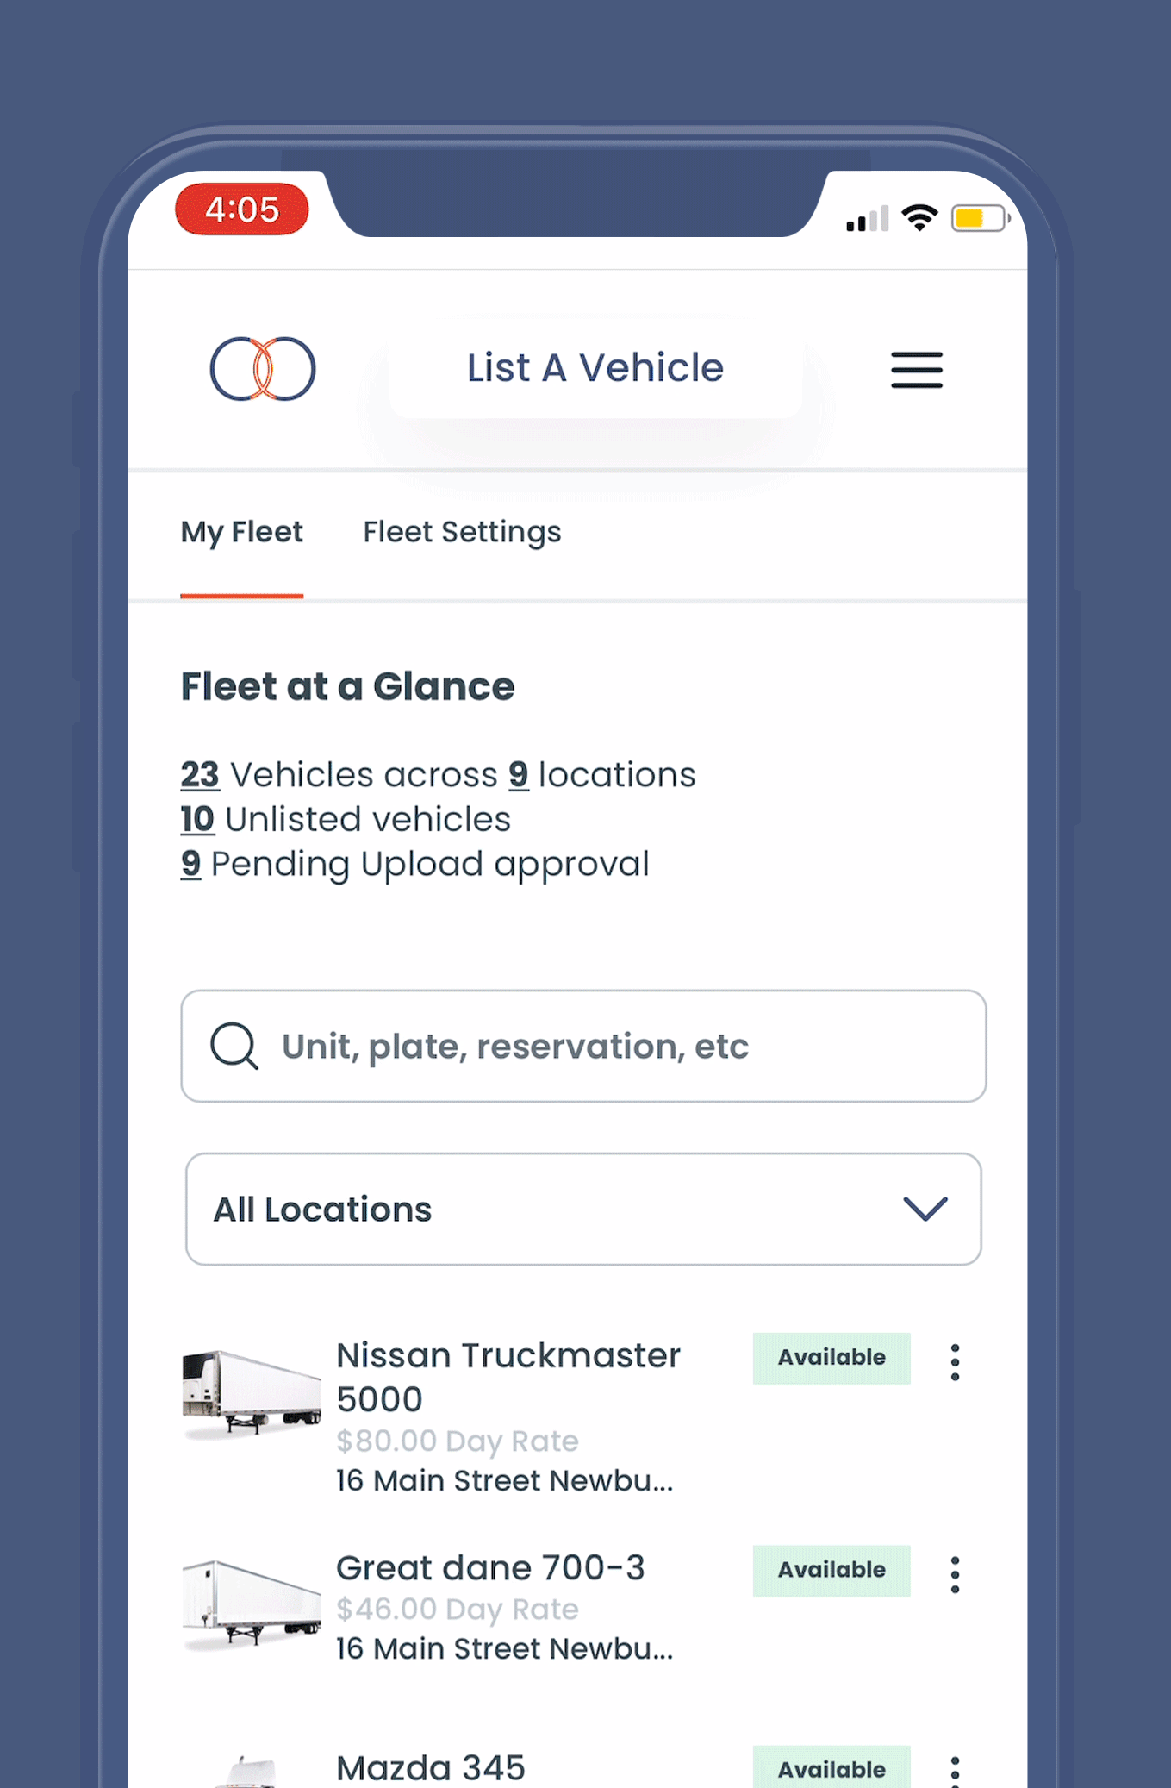
Task: Open the 23 vehicles link
Action: (x=200, y=774)
